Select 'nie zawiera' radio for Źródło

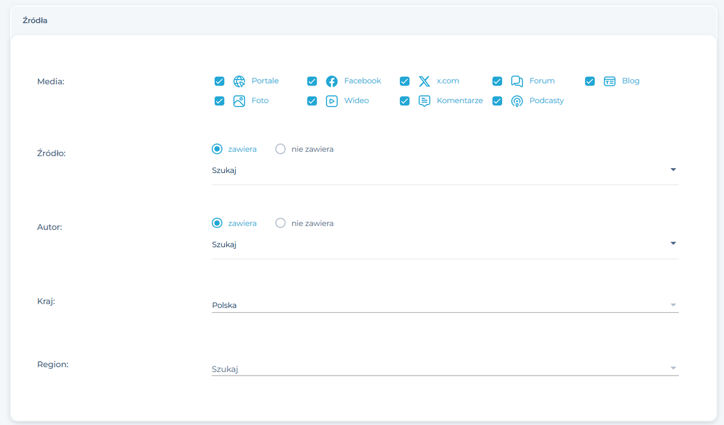pyautogui.click(x=281, y=149)
